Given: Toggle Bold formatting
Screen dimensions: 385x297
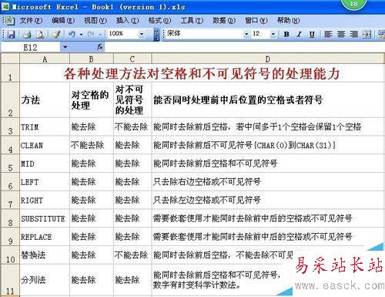Looking at the screenshot, I should (x=286, y=34).
